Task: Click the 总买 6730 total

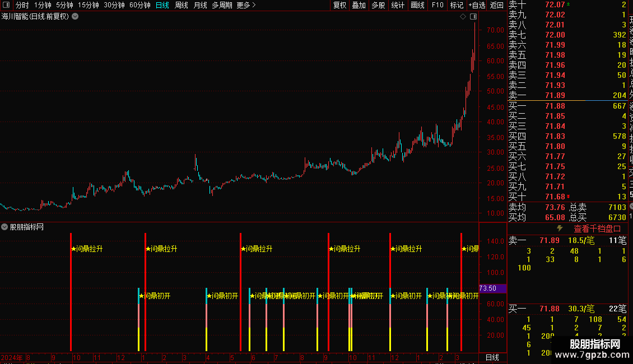Action: (617, 217)
